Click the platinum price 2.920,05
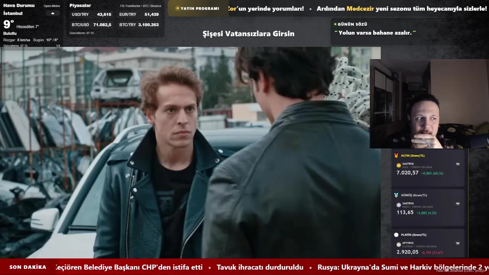Image resolution: width=489 pixels, height=275 pixels. (407, 252)
